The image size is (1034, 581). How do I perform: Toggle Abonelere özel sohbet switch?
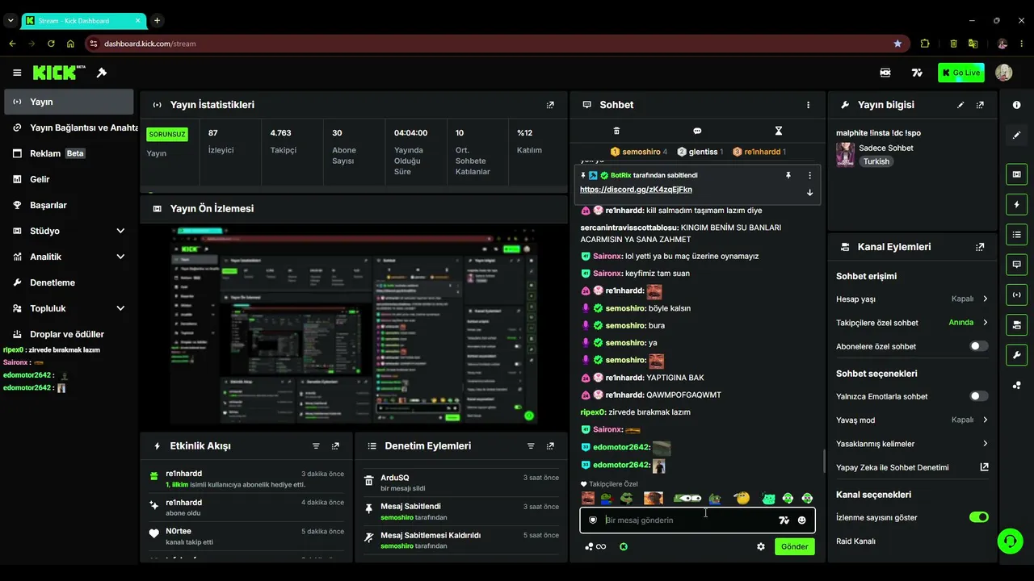978,346
